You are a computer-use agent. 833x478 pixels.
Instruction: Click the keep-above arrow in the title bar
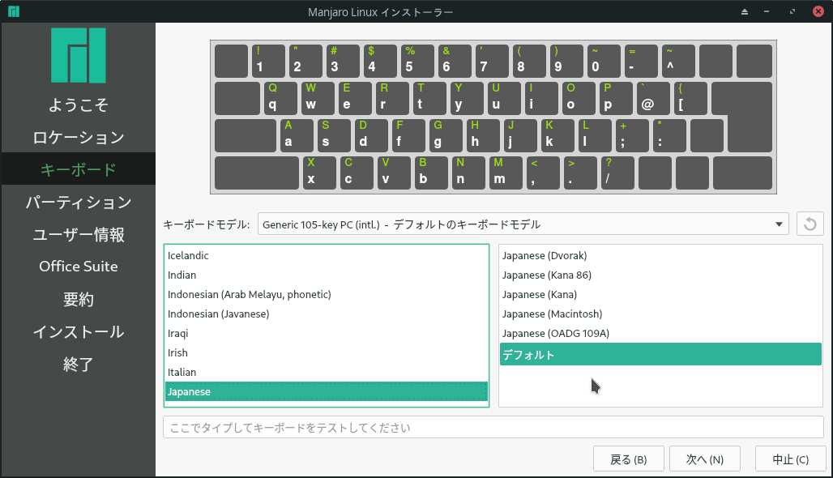click(745, 11)
